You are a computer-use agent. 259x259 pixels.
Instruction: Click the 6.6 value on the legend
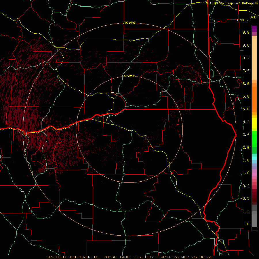click(x=246, y=83)
